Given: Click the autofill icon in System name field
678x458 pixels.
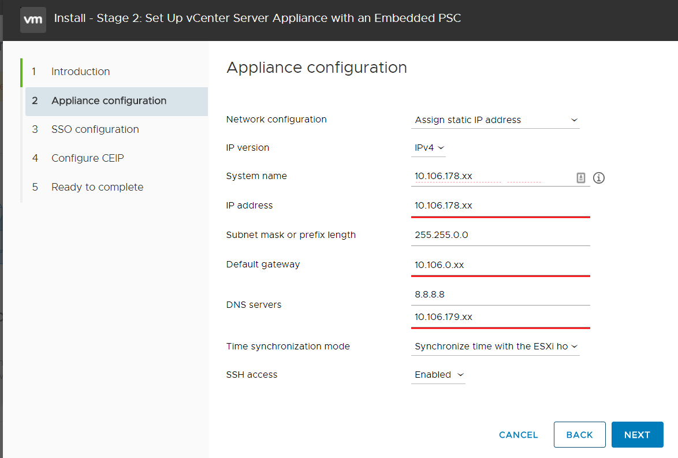Looking at the screenshot, I should [581, 178].
